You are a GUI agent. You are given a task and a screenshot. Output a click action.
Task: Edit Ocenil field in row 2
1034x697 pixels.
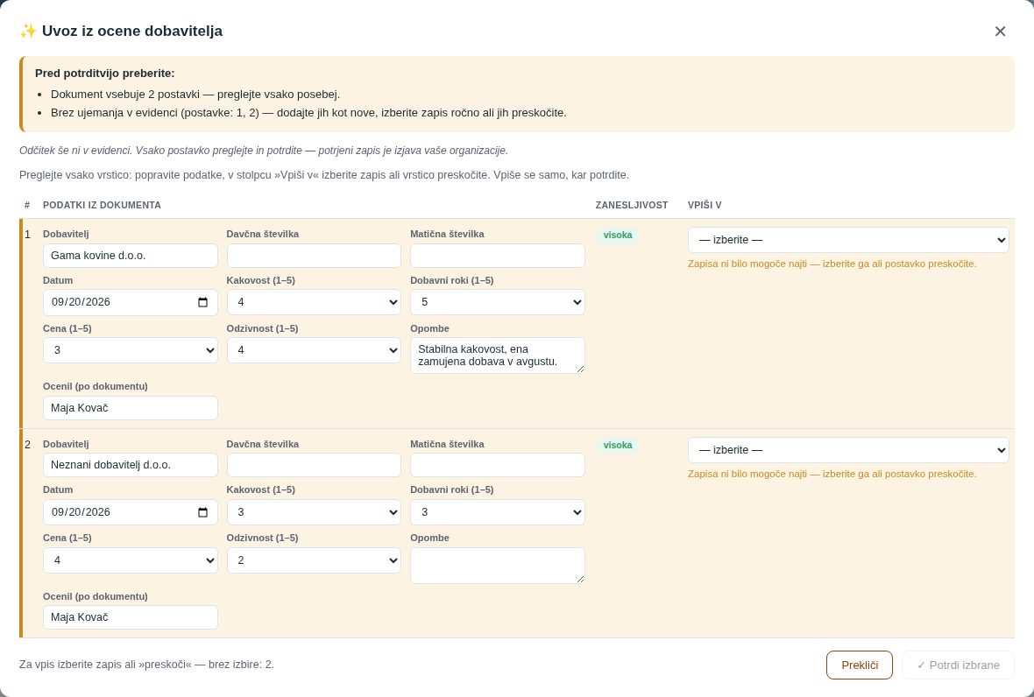coord(130,617)
